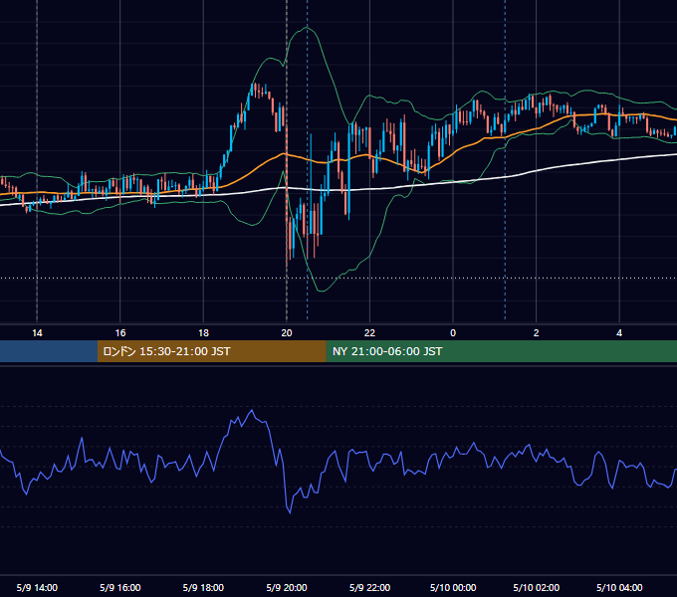This screenshot has height=597, width=677.
Task: Click the 5/9 16:00 label on oscillator axis
Action: 120,587
